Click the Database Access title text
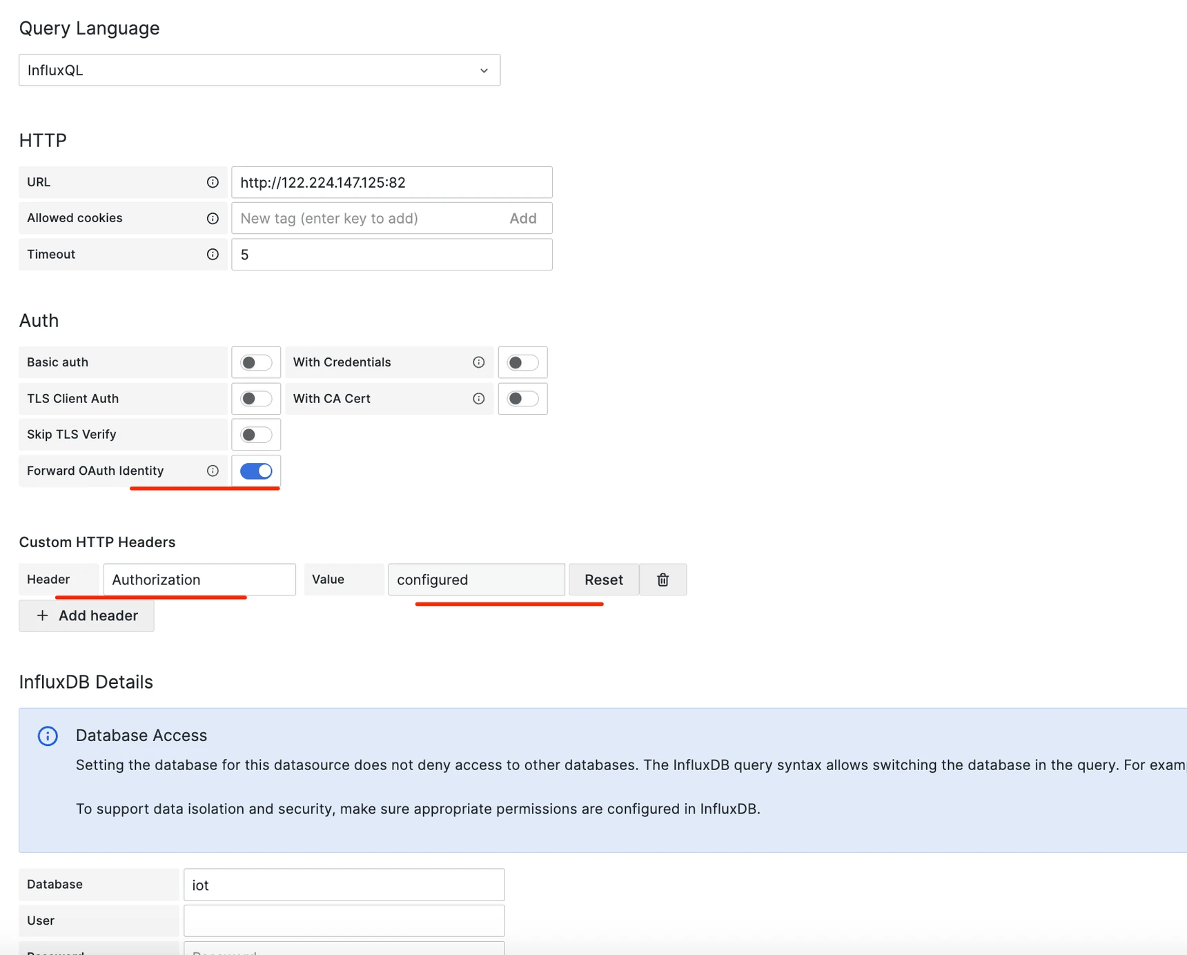Screen dimensions: 1187x955 (141, 736)
